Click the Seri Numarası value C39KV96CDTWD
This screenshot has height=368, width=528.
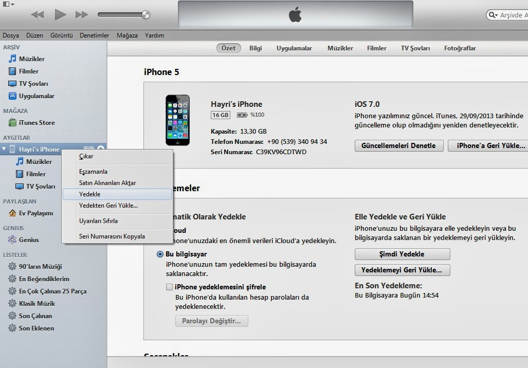point(281,152)
